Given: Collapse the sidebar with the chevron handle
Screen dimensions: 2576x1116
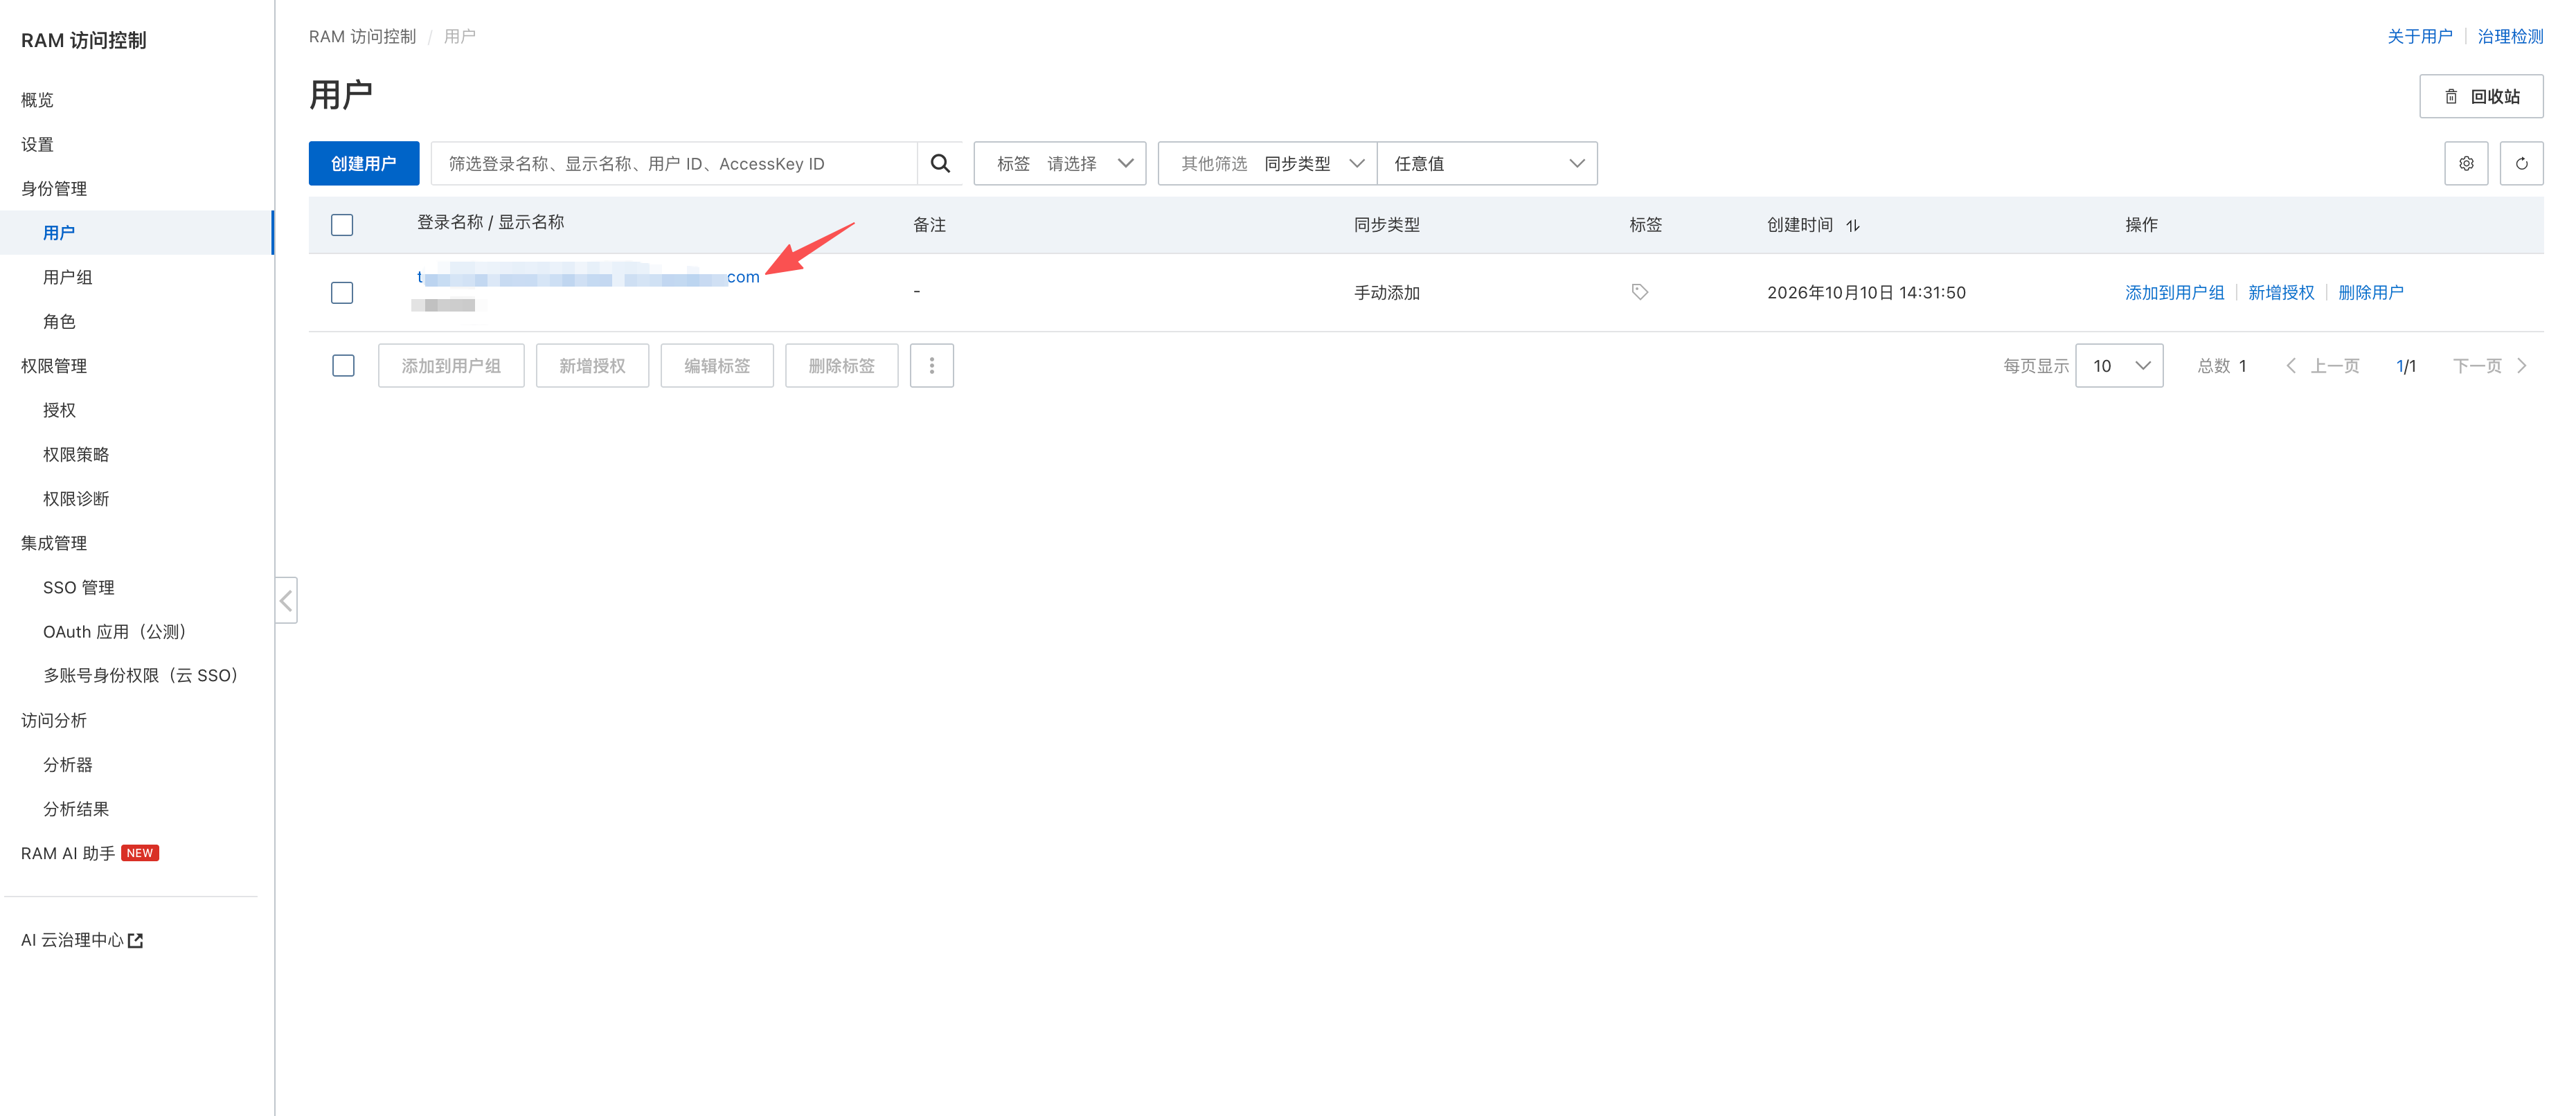Looking at the screenshot, I should coord(286,600).
